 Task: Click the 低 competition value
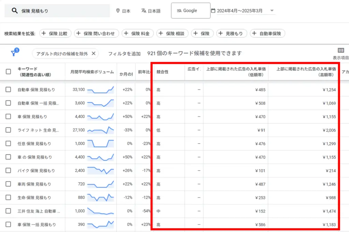pyautogui.click(x=158, y=130)
